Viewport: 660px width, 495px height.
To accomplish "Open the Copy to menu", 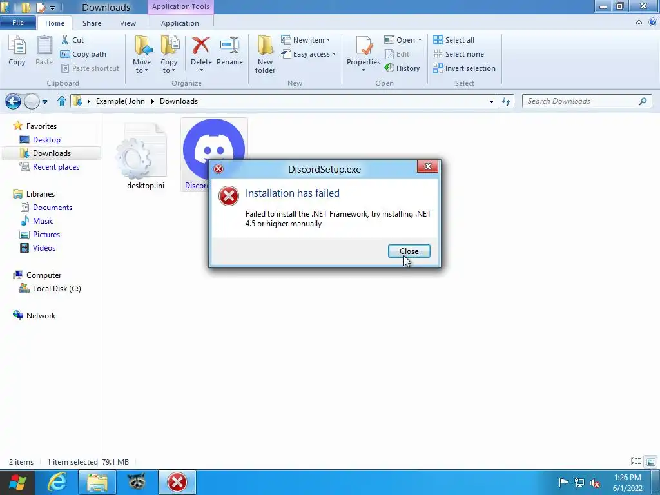I will 169,54.
